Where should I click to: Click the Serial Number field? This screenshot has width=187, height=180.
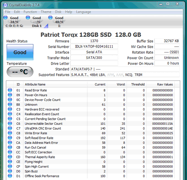pyautogui.click(x=94, y=46)
